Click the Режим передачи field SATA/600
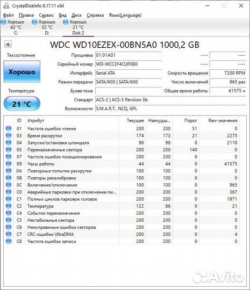The width and height of the screenshot is (250, 290). click(128, 82)
